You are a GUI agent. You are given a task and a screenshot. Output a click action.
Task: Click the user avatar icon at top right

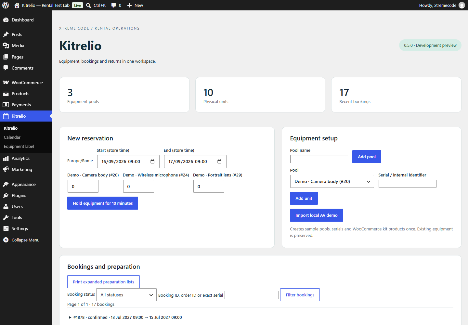(x=462, y=5)
